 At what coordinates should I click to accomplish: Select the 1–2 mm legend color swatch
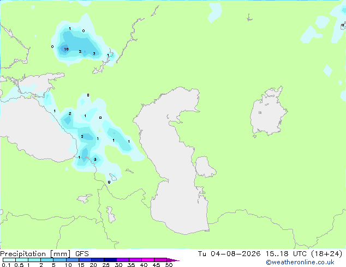34,260
